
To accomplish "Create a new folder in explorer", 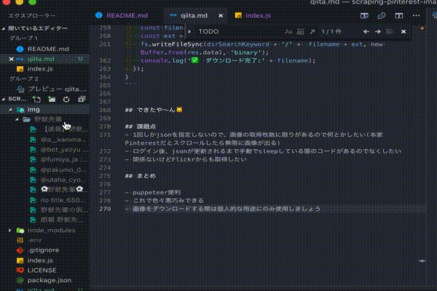I will [52, 99].
